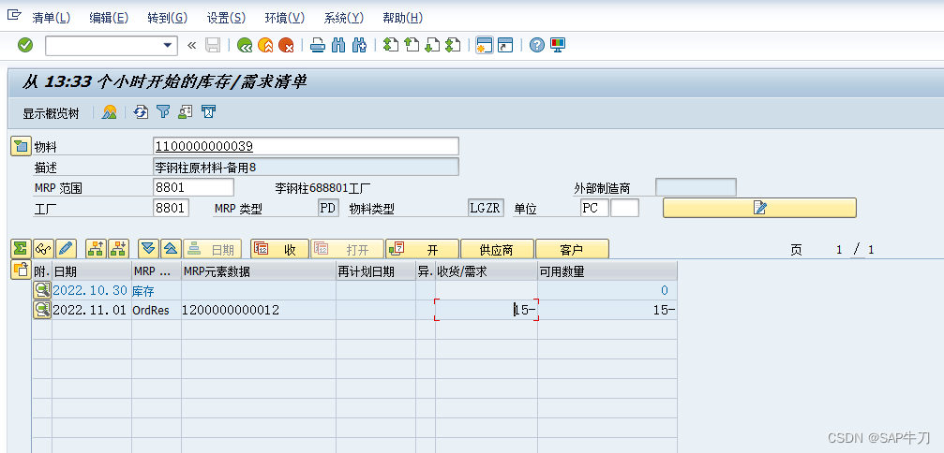The image size is (944, 453).
Task: Open the Customize Local Layout monitor icon
Action: (558, 45)
